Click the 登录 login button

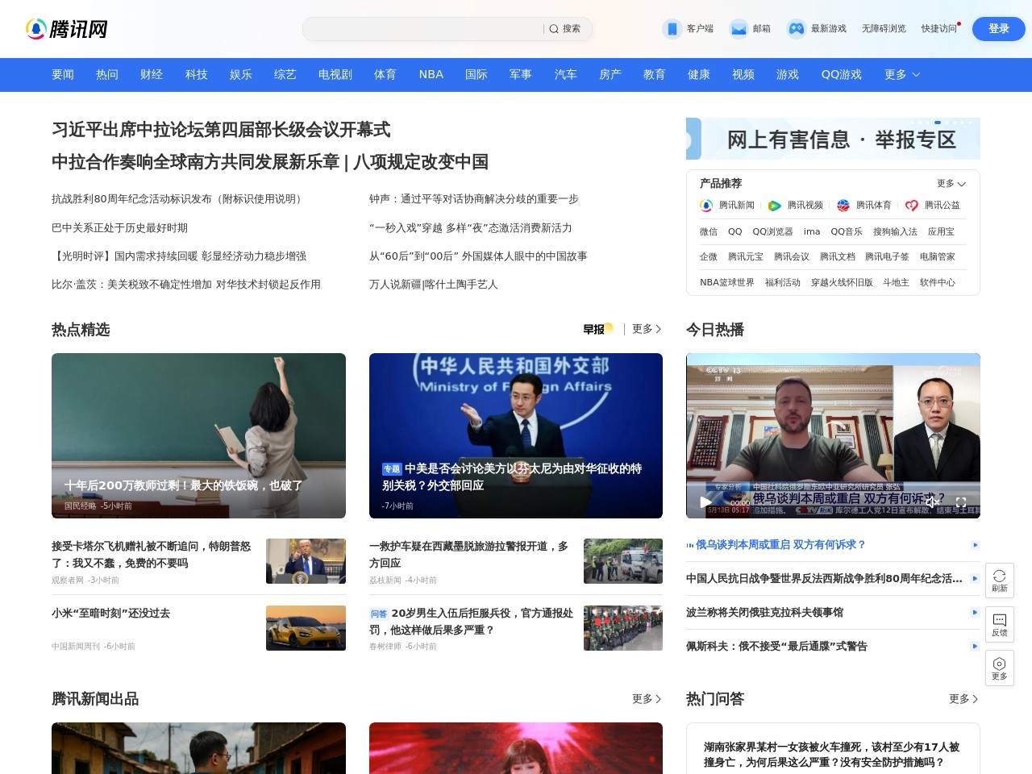pyautogui.click(x=999, y=29)
